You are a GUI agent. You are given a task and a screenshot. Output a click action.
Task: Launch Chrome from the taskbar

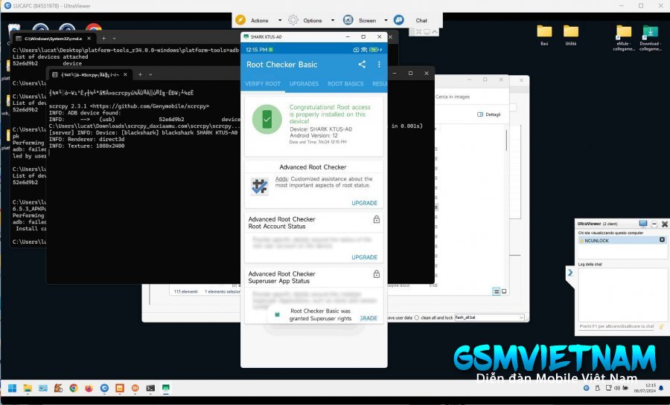click(74, 388)
